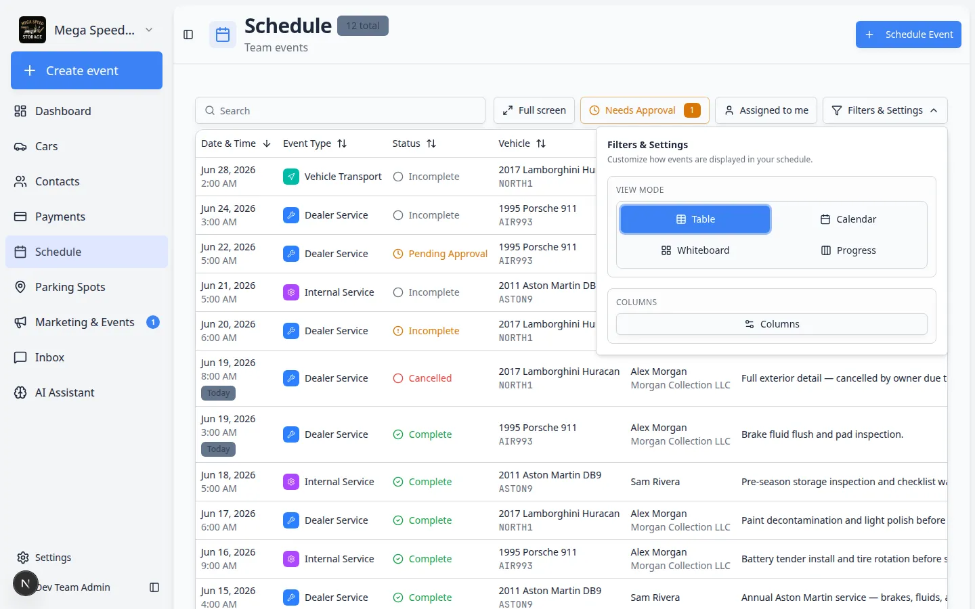Click the Complete checkmark on Jun 19 3:00 AM
The height and width of the screenshot is (609, 975).
[398, 434]
